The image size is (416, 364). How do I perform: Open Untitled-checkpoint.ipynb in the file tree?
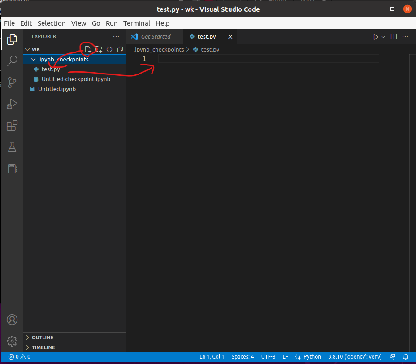[x=74, y=79]
